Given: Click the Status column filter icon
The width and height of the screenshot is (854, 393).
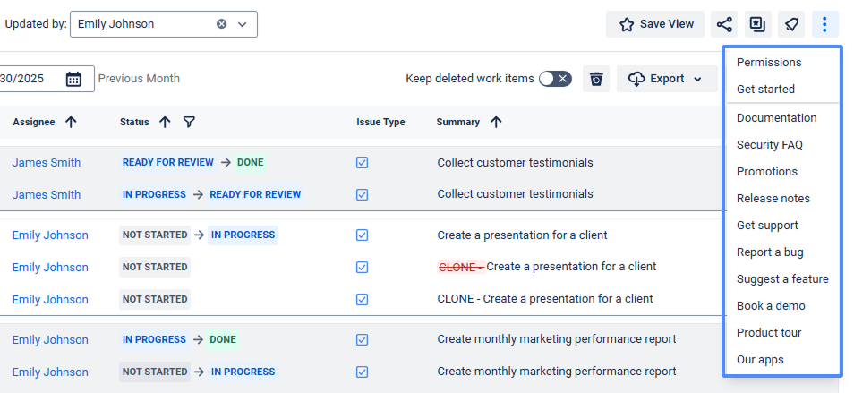Looking at the screenshot, I should pyautogui.click(x=189, y=122).
